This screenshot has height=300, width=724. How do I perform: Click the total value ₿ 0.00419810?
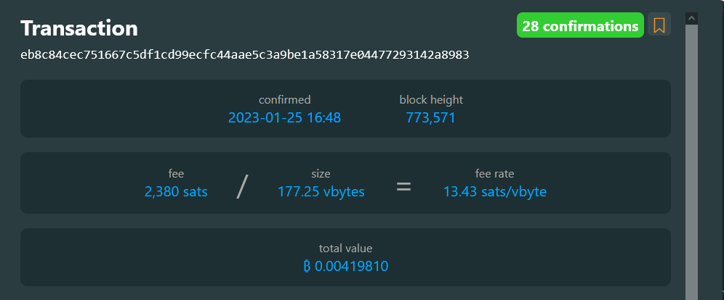tap(346, 267)
